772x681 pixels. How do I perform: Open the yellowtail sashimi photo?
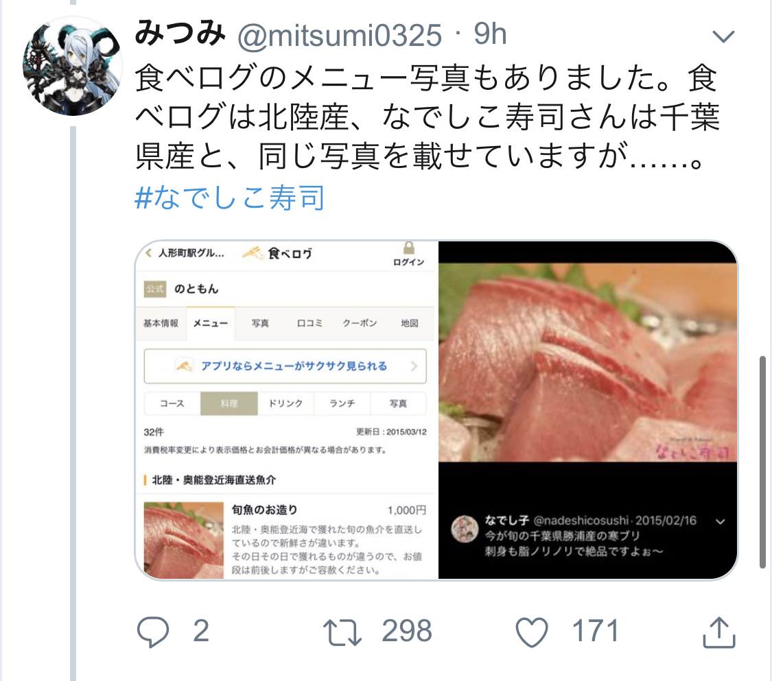588,363
